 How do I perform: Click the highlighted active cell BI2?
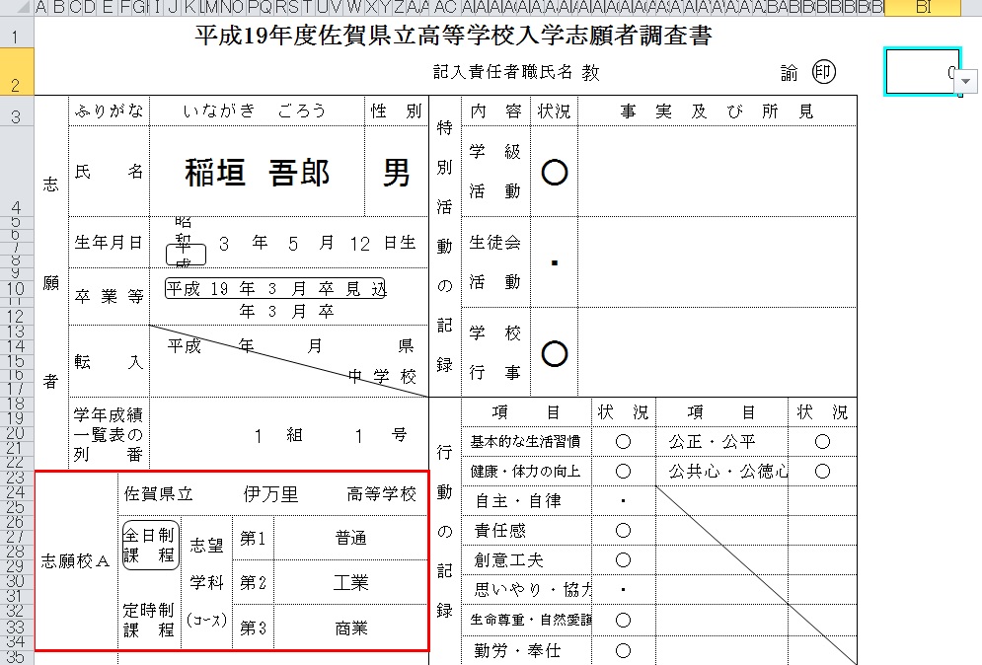922,72
